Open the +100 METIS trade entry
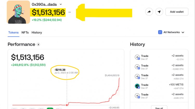This screenshot has height=109, width=195. 159,86
